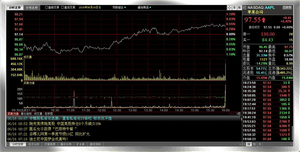Switch to the 分笔走势 tab
Image resolution: width=300 pixels, height=152 pixels.
[32, 8]
